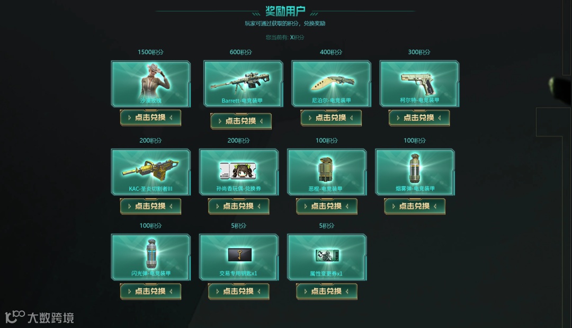Redeem 烟雾弹-电竞装甲 with 点击兑换
This screenshot has width=572, height=328.
(x=414, y=206)
